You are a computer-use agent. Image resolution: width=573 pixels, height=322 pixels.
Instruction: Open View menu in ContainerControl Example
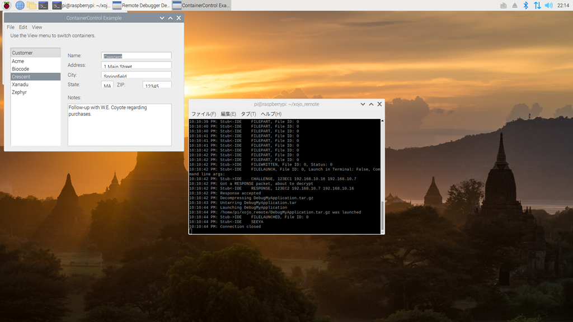coord(36,27)
